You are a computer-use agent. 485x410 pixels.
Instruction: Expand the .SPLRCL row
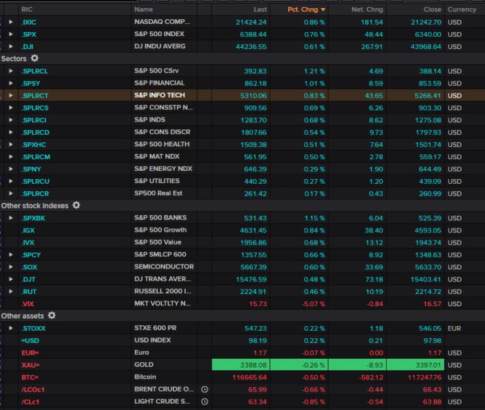tap(11, 71)
